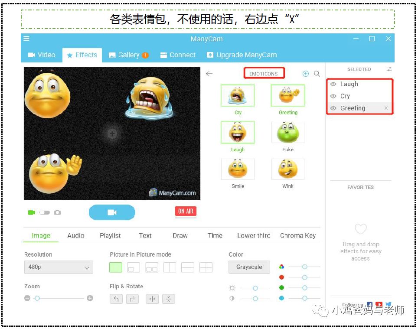
Task: Click the Grayscale button
Action: pyautogui.click(x=249, y=267)
